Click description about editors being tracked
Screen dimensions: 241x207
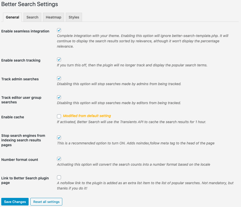119,103
